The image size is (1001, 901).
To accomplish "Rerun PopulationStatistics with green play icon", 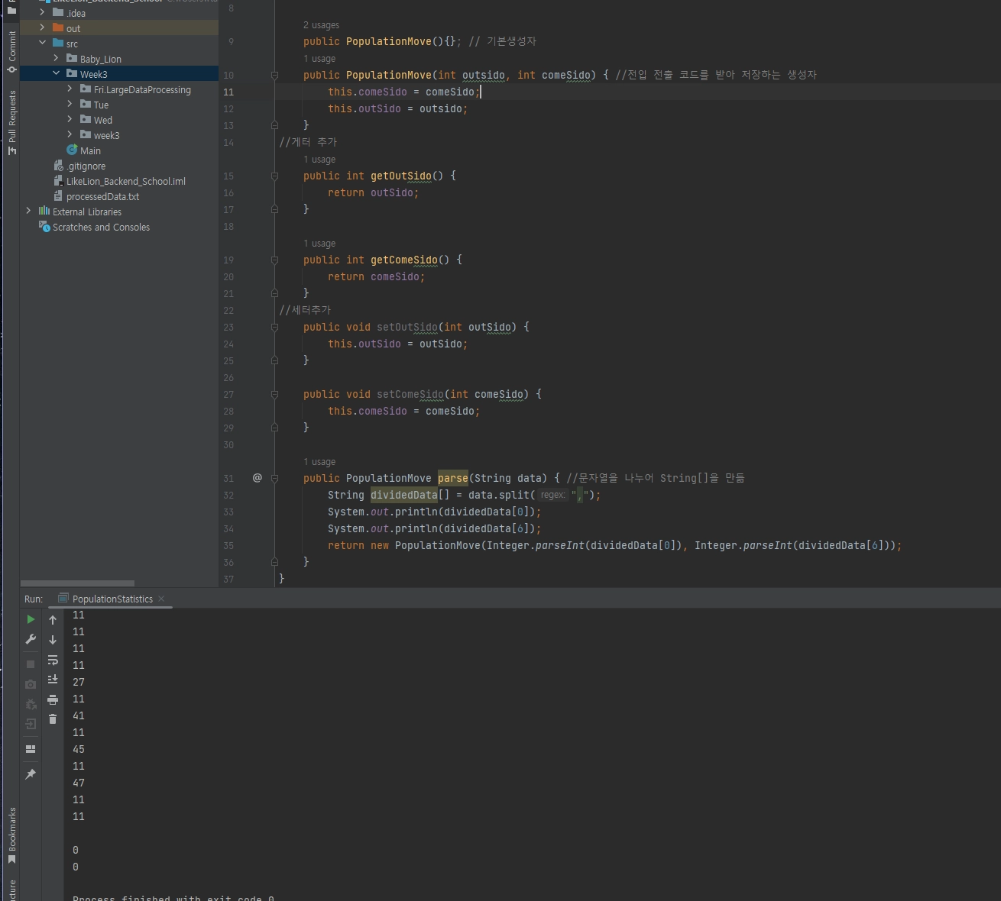I will (x=31, y=619).
